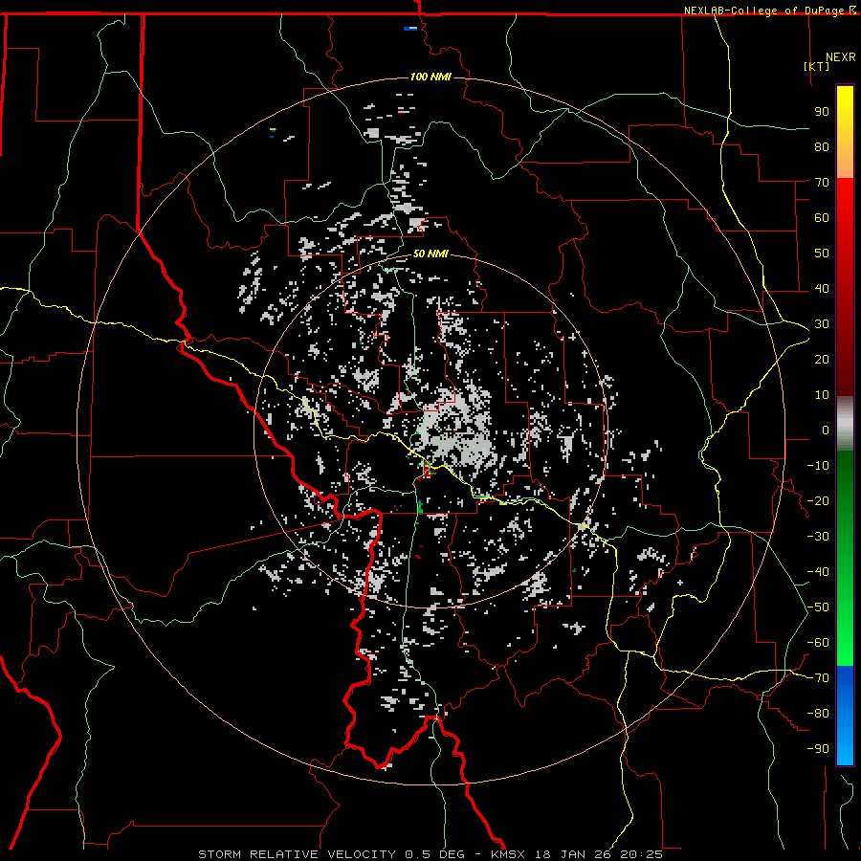Click the positive 50 knot scale label
This screenshot has width=861, height=861.
822,254
